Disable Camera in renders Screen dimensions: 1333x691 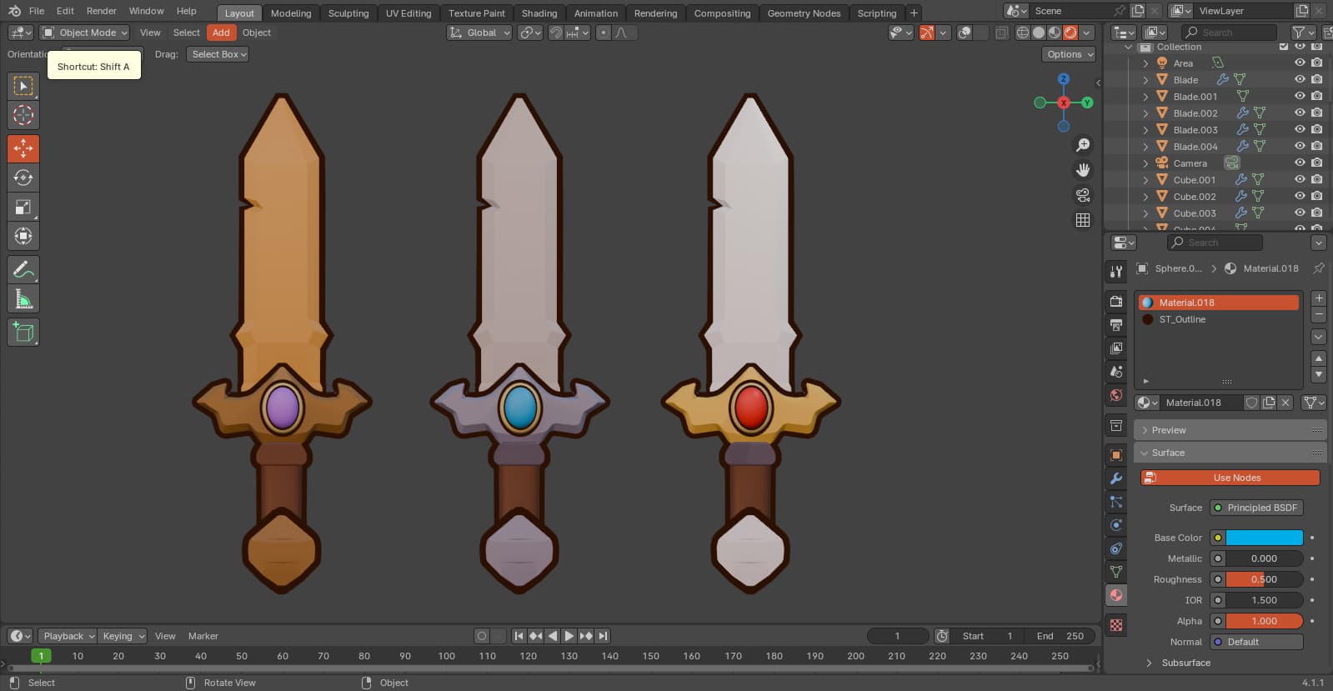click(1316, 163)
